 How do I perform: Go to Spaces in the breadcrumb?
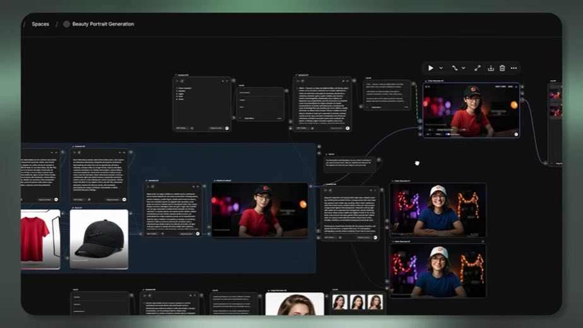(40, 24)
